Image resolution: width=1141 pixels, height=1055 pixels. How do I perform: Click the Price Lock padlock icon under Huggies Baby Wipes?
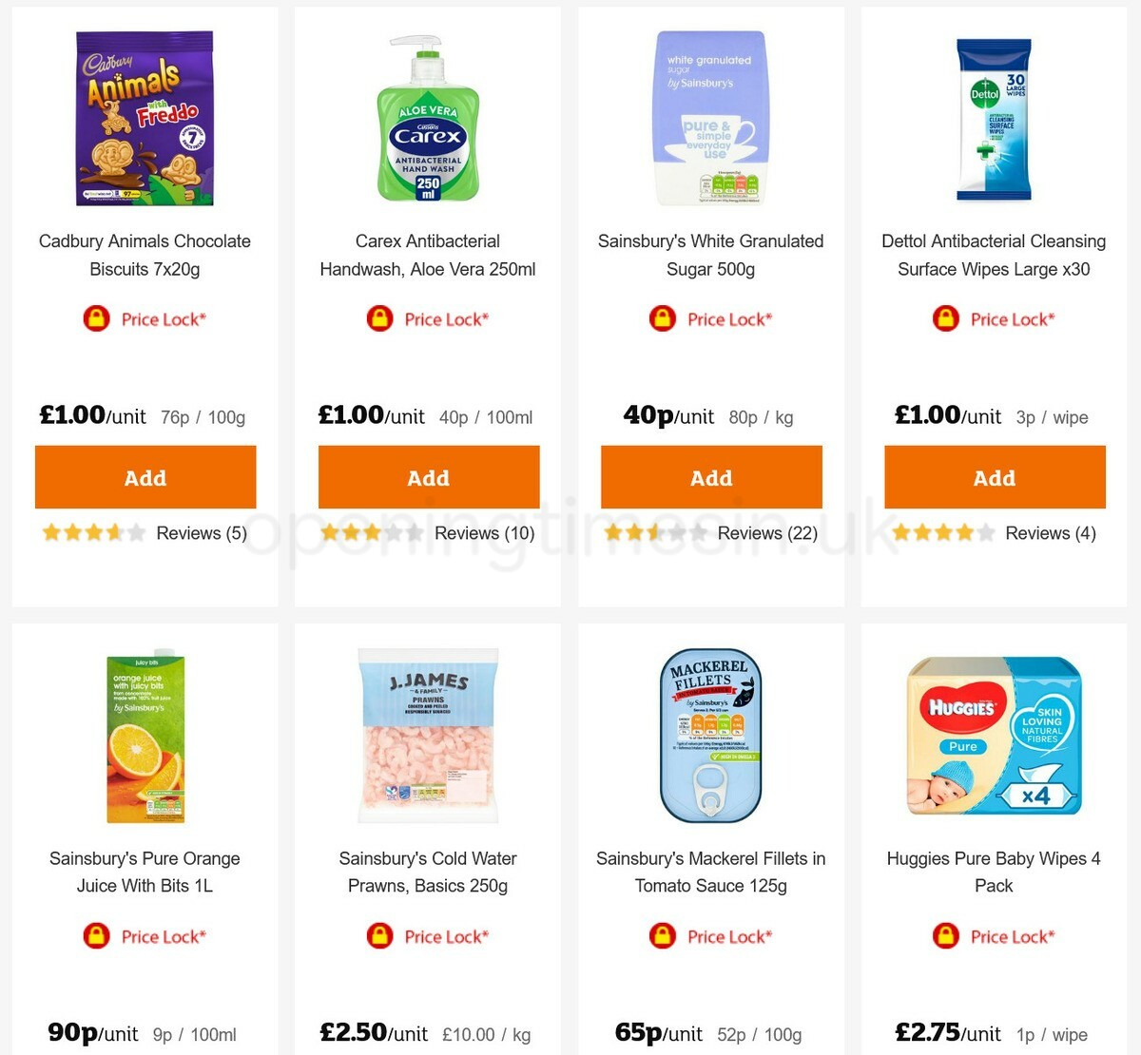945,936
